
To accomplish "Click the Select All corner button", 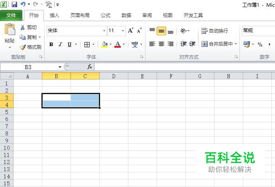I will [x=7, y=76].
